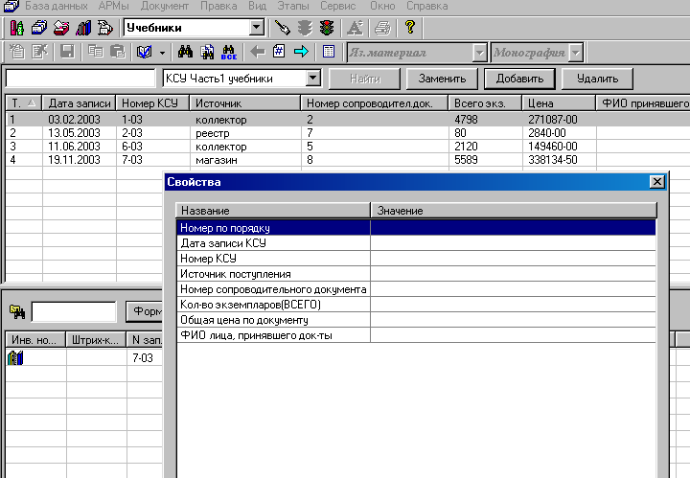Sort by Источник column header
The width and height of the screenshot is (690, 478).
click(245, 103)
